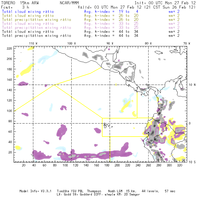
Task: Click the '200' tick label on horizontal axis
Action: (117, 165)
